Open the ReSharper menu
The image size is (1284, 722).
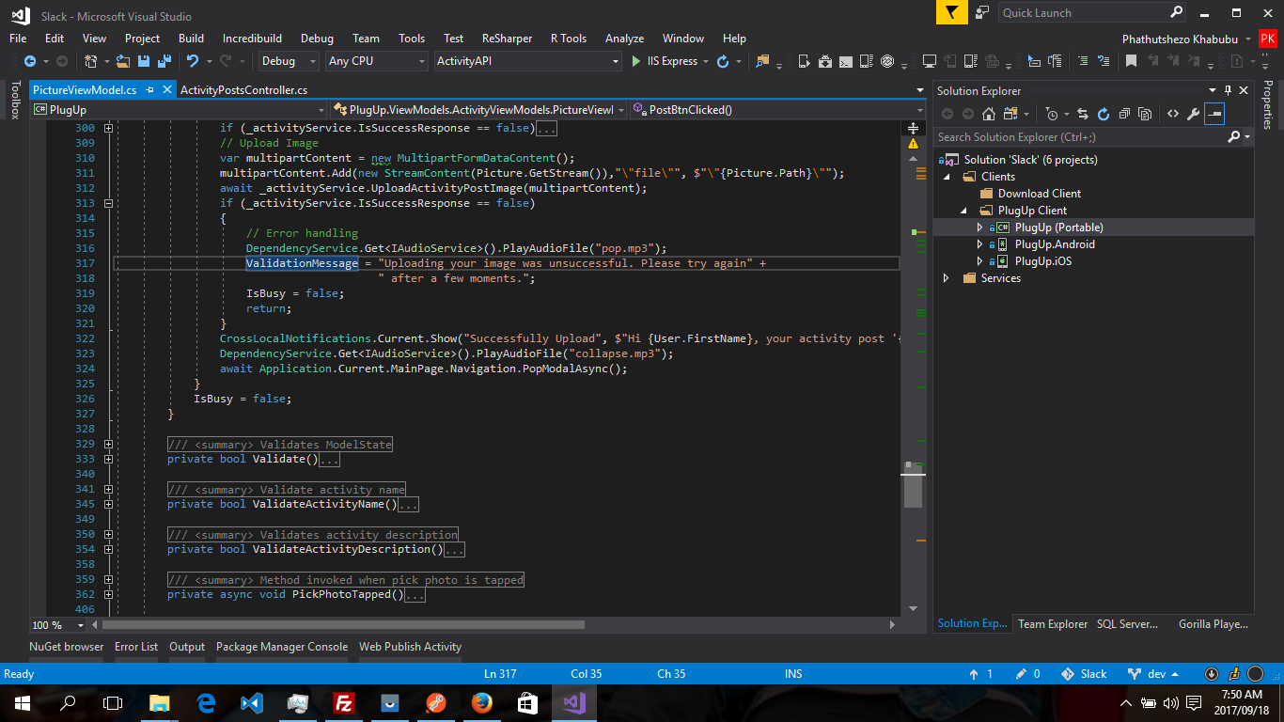(507, 39)
